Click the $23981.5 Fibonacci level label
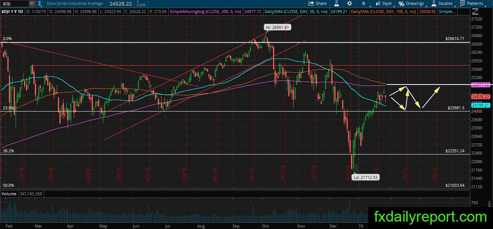 pos(456,108)
